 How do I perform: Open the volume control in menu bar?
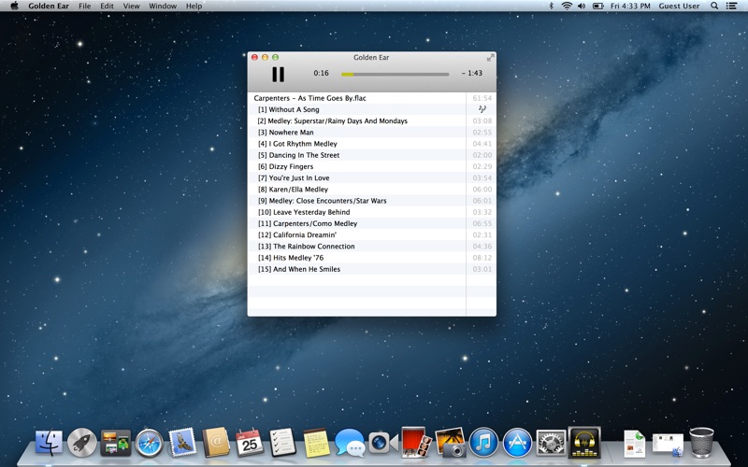[582, 6]
